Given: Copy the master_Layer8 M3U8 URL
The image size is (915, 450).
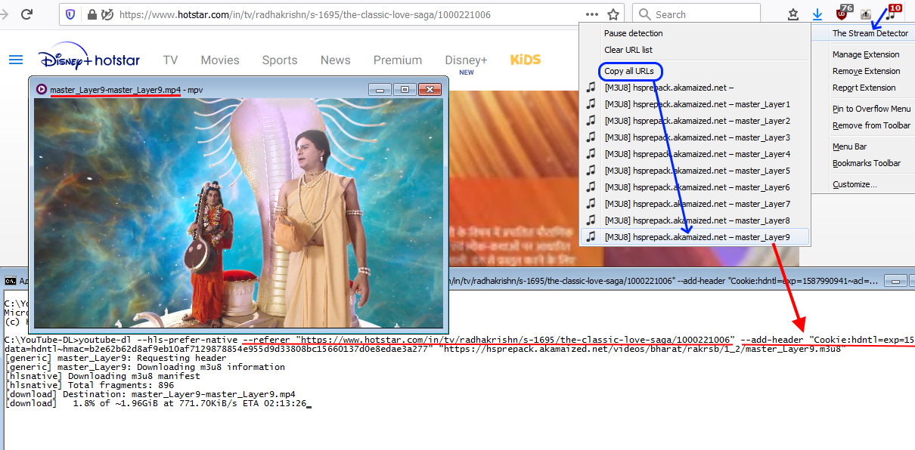Looking at the screenshot, I should [x=694, y=220].
